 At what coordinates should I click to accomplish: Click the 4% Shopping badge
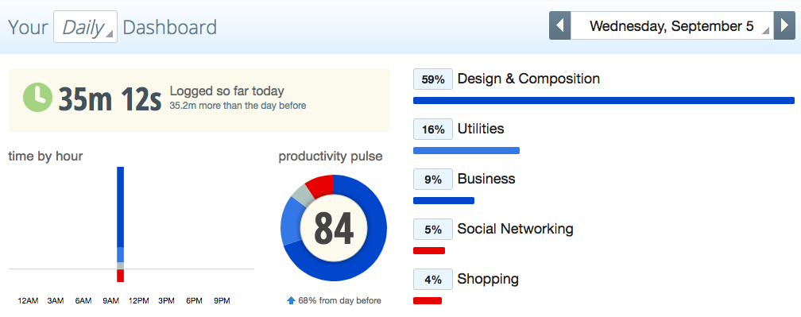432,279
